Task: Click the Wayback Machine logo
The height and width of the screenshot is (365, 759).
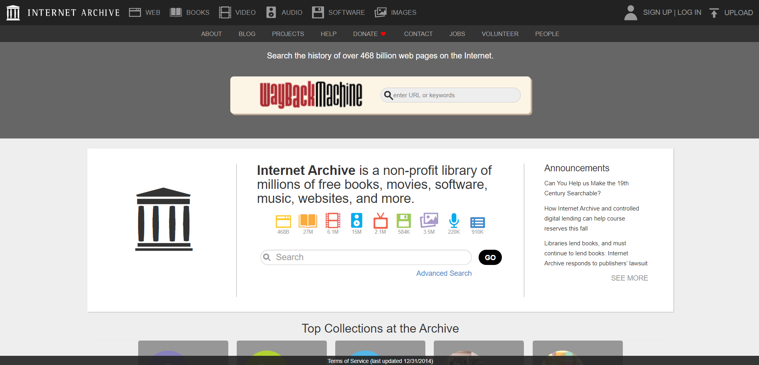Action: tap(311, 95)
